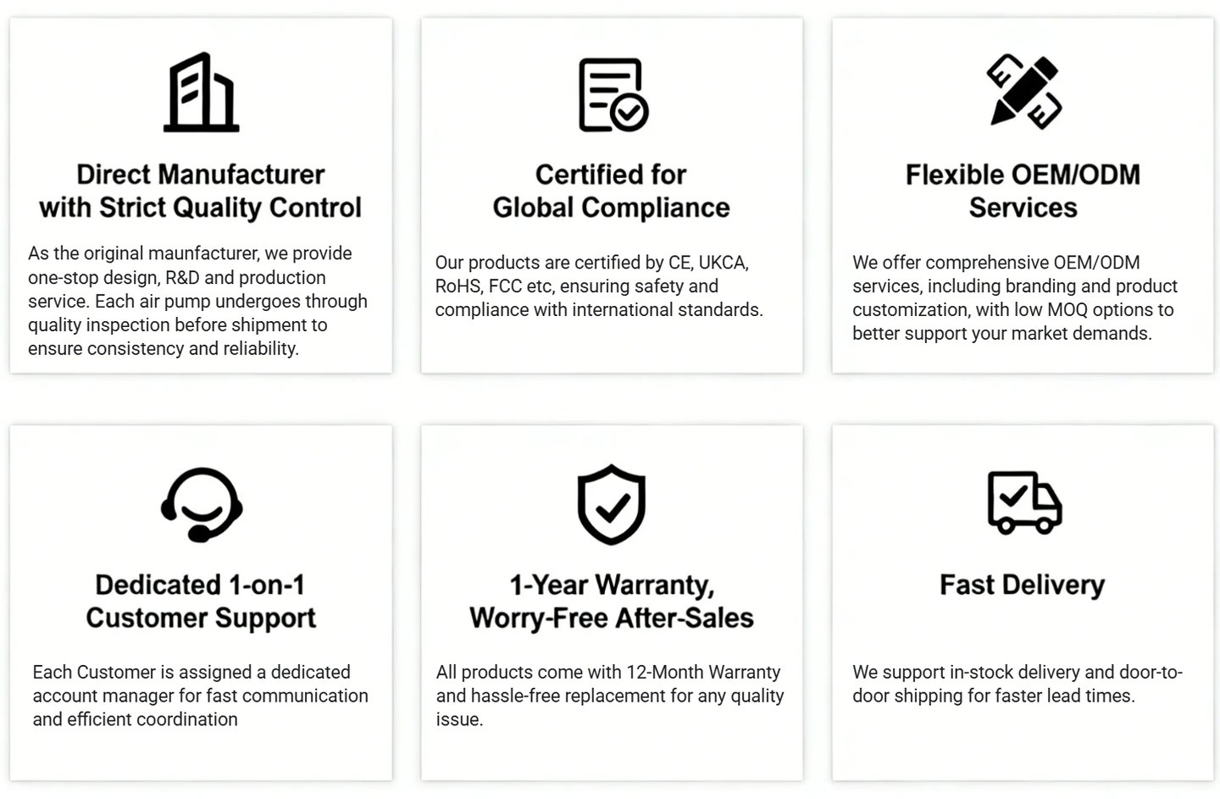Open the 'Dedicated 1-on-1 Customer Support' heading
The height and width of the screenshot is (799, 1220).
tap(201, 601)
